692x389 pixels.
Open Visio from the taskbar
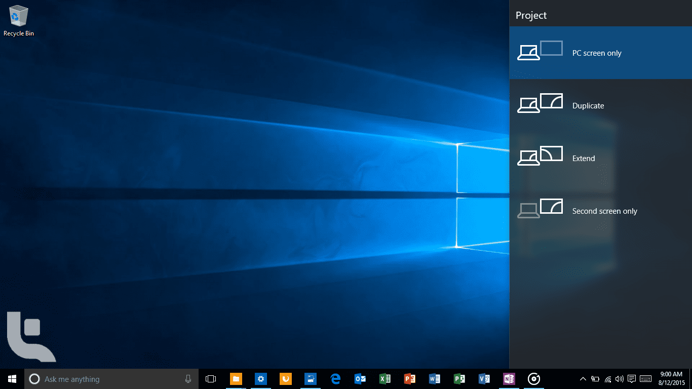click(x=484, y=379)
